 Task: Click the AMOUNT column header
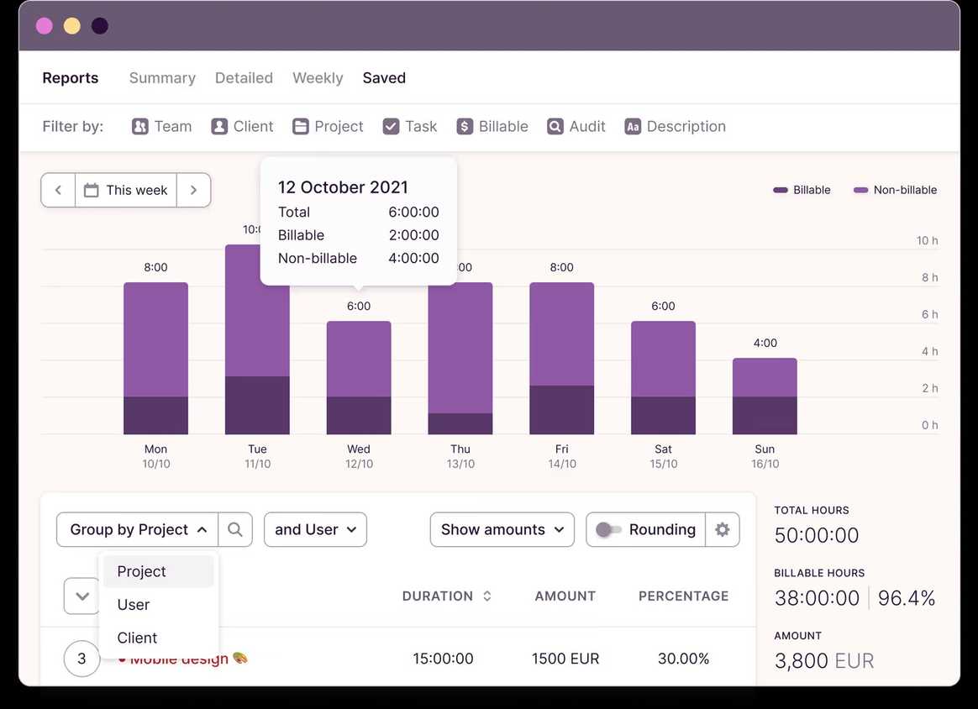click(x=565, y=596)
